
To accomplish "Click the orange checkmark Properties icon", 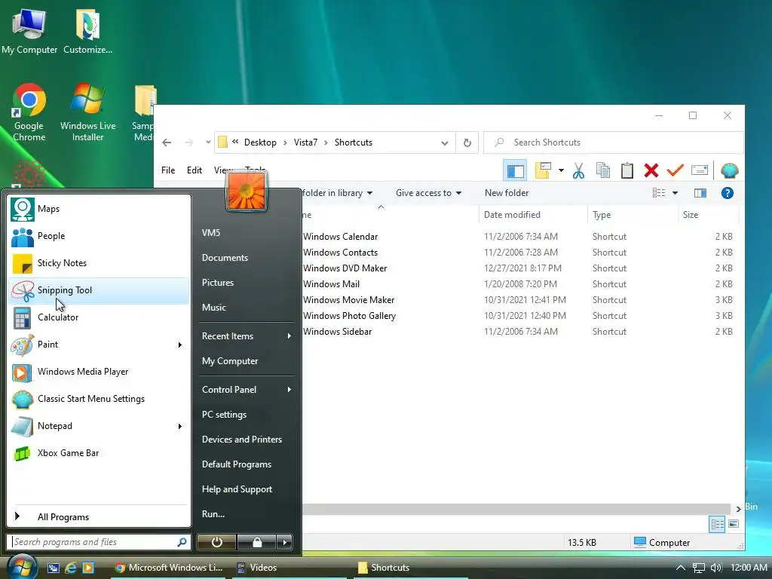I will pyautogui.click(x=675, y=170).
